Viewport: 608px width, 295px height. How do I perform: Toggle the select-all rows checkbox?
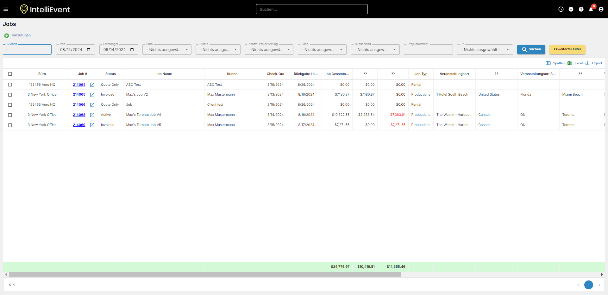pyautogui.click(x=10, y=74)
